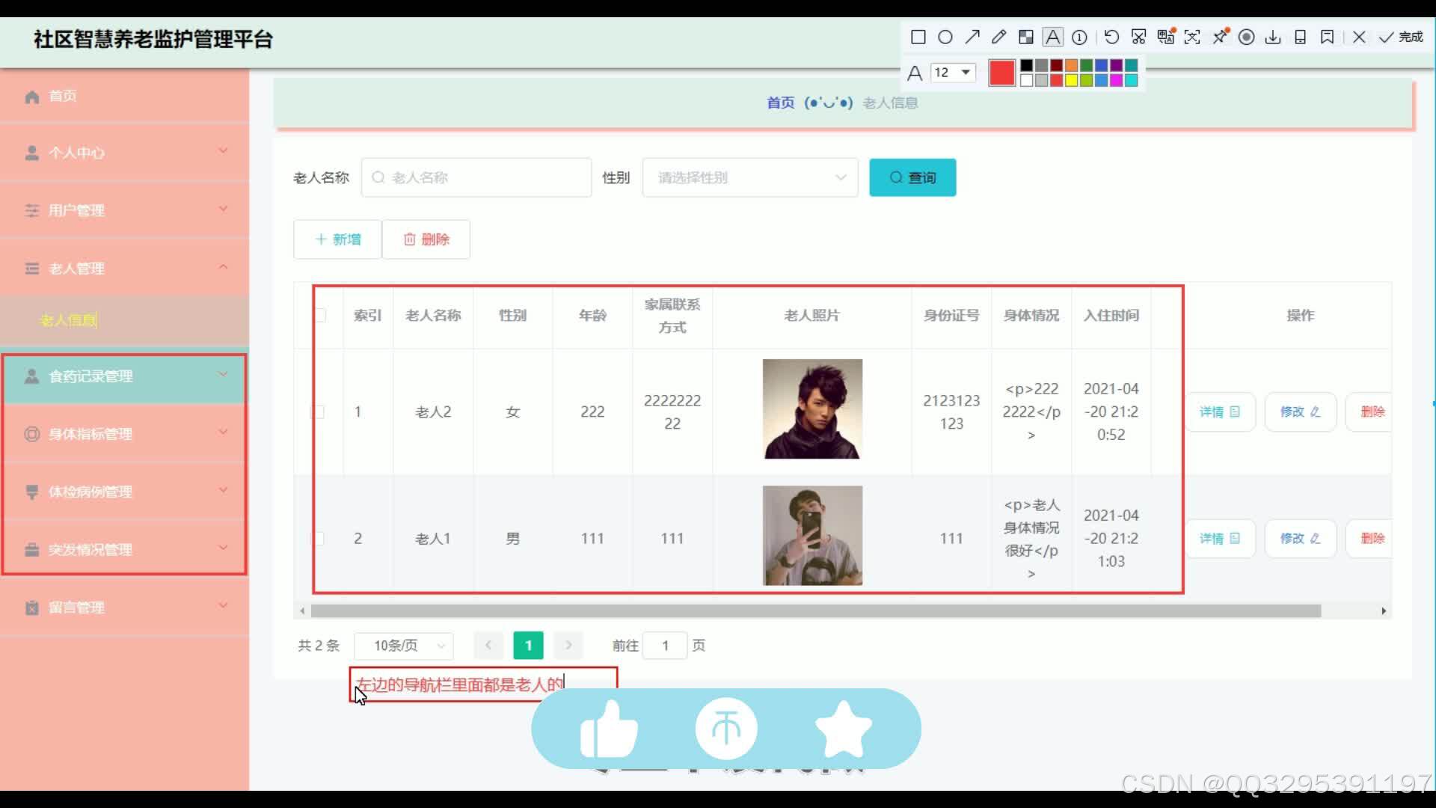Click the 新增 add button
The image size is (1436, 808).
point(337,239)
